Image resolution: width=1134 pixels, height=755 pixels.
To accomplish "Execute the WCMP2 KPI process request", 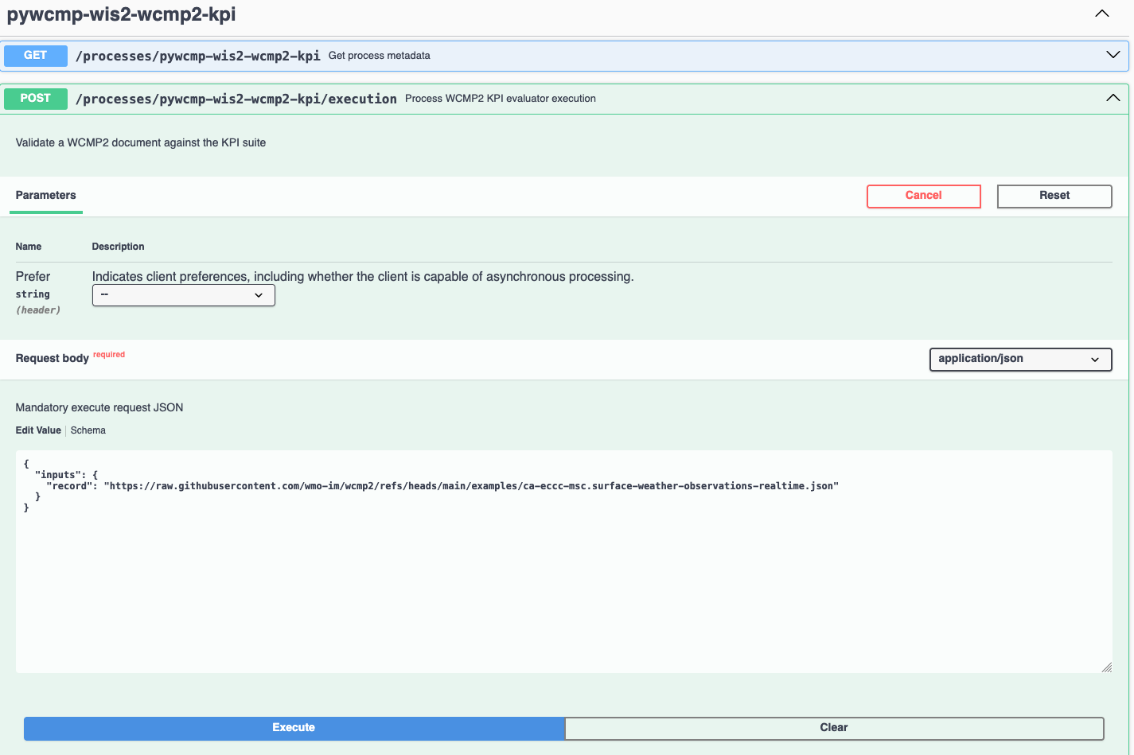I will point(294,727).
